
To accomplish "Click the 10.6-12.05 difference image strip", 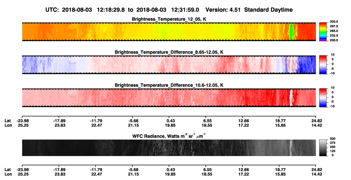I will pos(169,98).
